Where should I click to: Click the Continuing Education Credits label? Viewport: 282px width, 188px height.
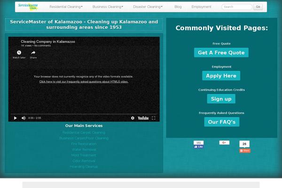221,90
